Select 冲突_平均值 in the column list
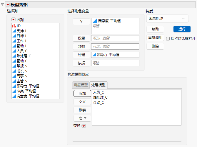 [26, 91]
